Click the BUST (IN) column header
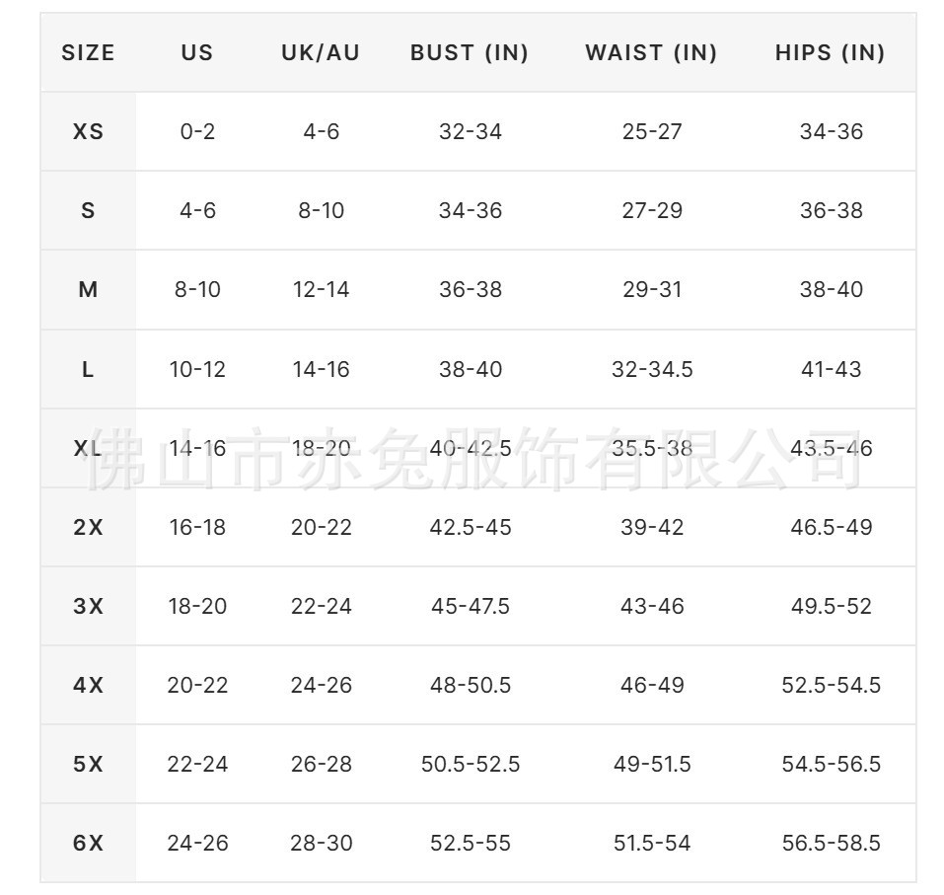Image resolution: width=944 pixels, height=895 pixels. pos(470,53)
